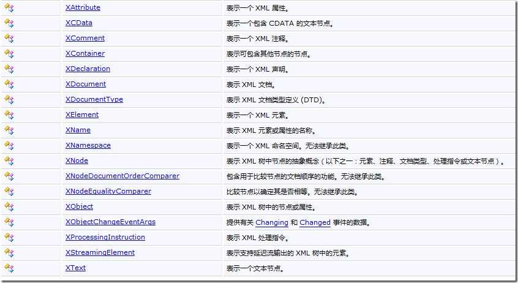The image size is (518, 283).
Task: Select the XNodeDocumentOrderComparer description text
Action: pyautogui.click(x=306, y=176)
